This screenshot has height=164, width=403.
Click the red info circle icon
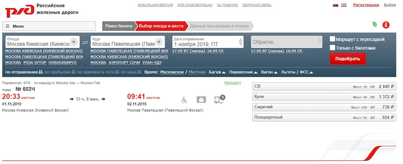[386, 25]
